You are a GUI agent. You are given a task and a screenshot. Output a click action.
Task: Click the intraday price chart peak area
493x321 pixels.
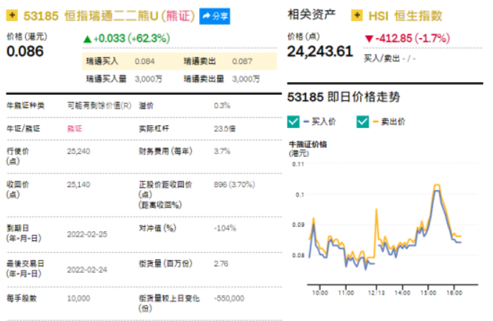pyautogui.click(x=436, y=187)
